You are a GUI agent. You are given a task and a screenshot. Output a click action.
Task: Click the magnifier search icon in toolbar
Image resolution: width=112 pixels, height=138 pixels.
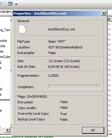[x=1, y=4]
